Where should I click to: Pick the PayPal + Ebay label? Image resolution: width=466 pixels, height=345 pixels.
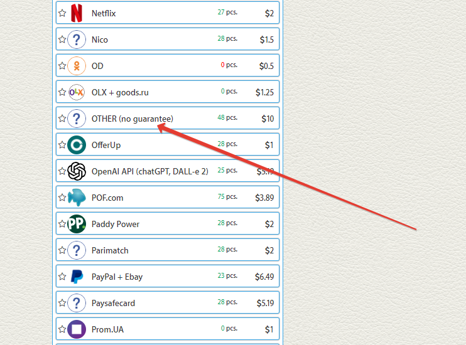coord(117,277)
